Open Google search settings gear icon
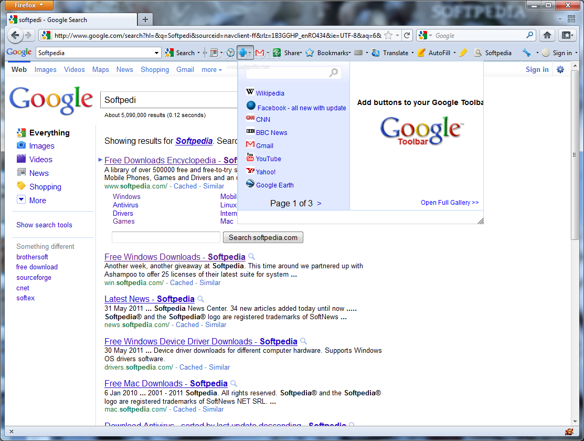Screen dimensions: 584x441 click(x=560, y=69)
